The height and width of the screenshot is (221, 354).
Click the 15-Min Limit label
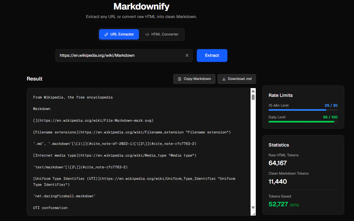[278, 105]
